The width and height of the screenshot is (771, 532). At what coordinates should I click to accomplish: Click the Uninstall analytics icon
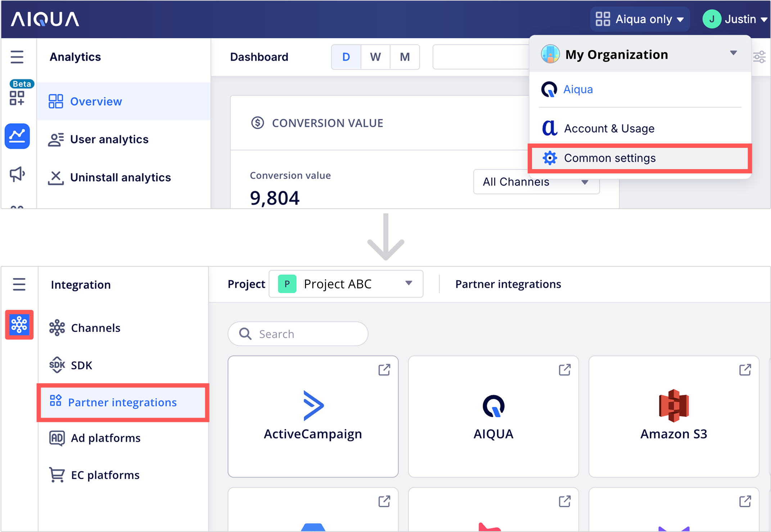tap(56, 178)
